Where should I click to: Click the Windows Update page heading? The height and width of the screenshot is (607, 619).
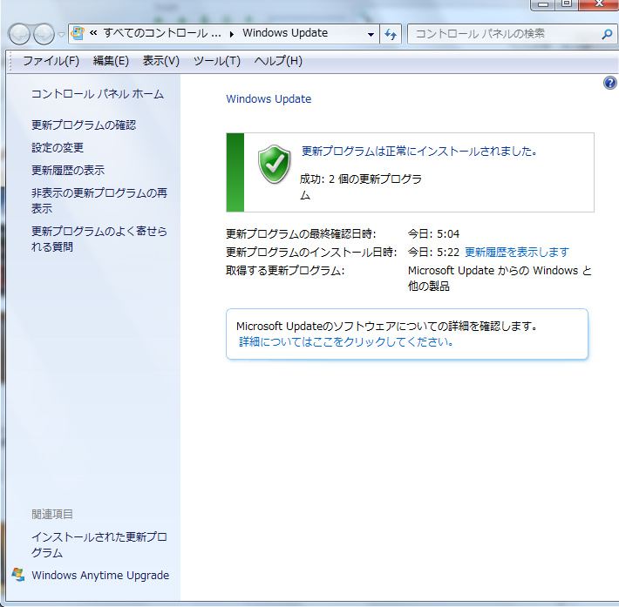(x=269, y=99)
